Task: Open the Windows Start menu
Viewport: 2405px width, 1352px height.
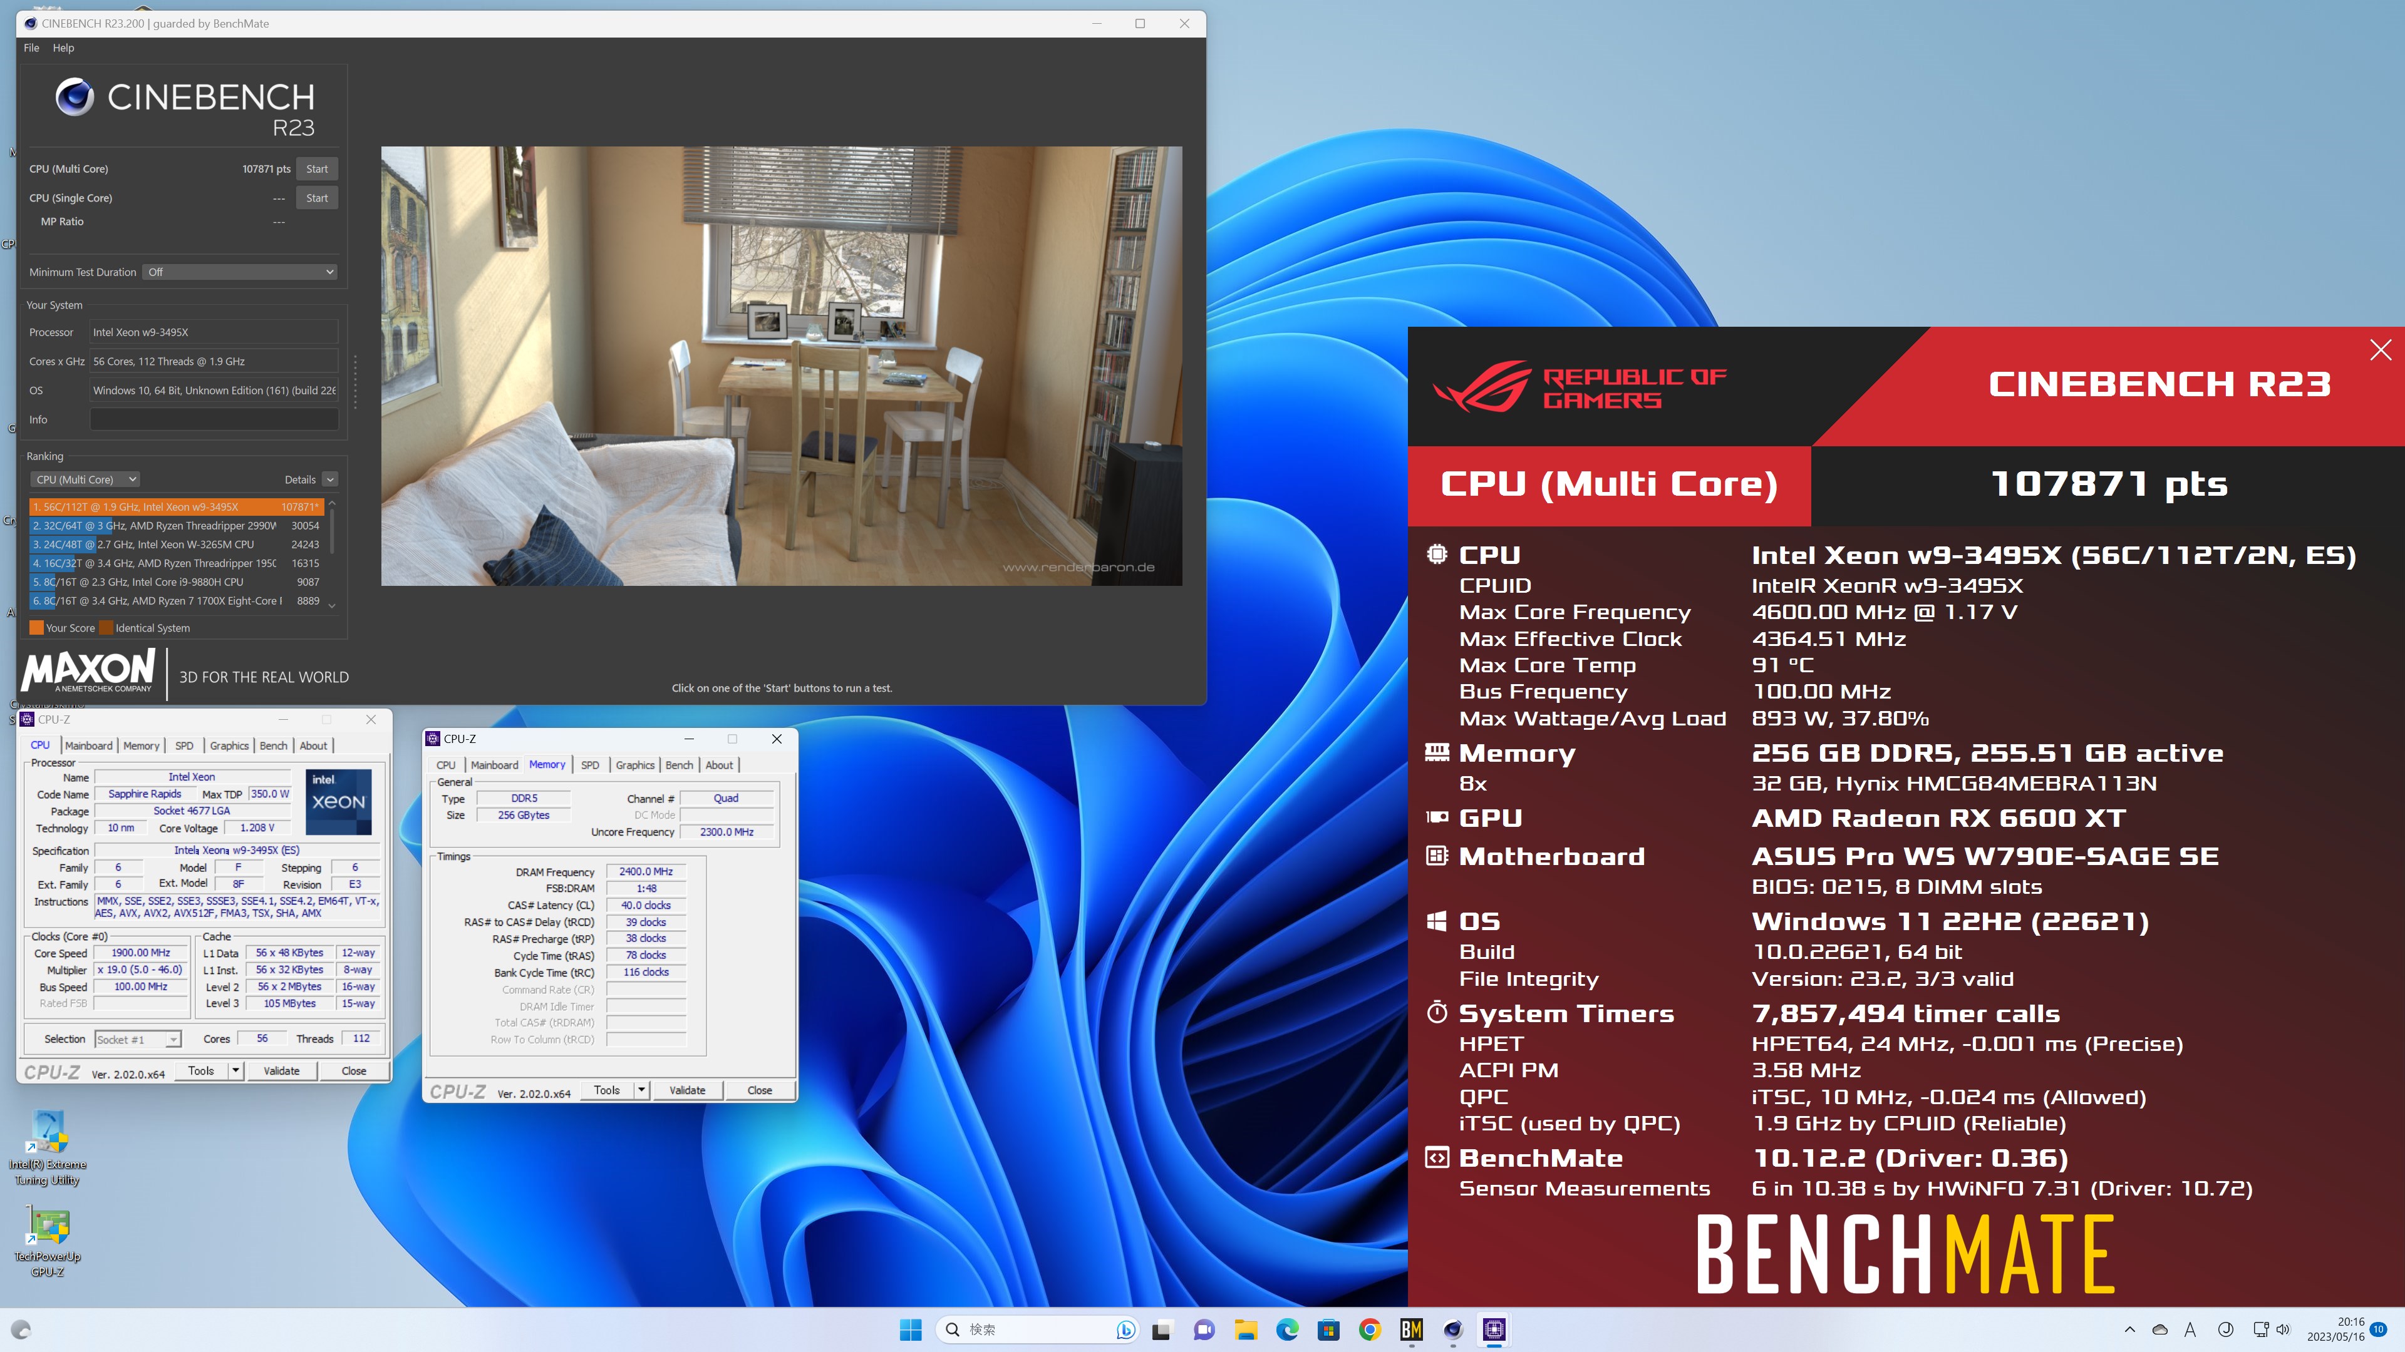Action: pos(910,1329)
